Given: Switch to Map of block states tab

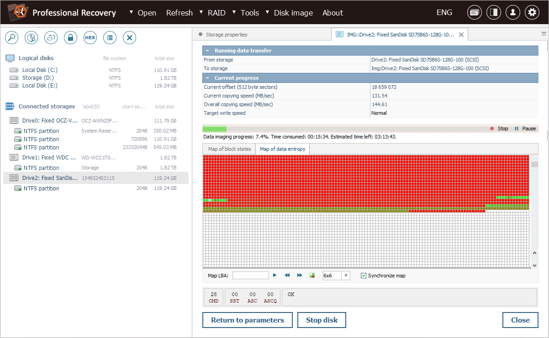Looking at the screenshot, I should [229, 149].
